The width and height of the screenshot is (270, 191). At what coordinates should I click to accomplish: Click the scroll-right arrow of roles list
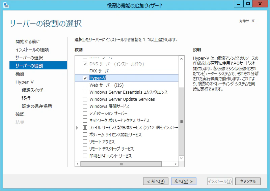tap(175, 164)
